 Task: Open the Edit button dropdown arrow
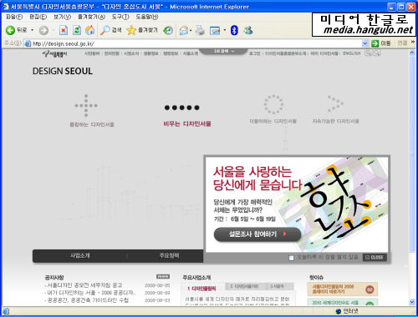pos(225,30)
